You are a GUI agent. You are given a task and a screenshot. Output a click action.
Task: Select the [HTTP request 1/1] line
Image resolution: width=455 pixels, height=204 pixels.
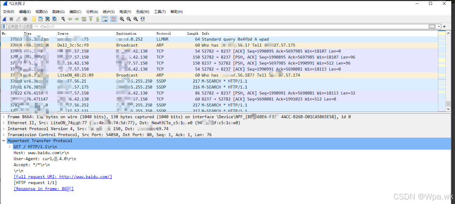click(x=35, y=183)
